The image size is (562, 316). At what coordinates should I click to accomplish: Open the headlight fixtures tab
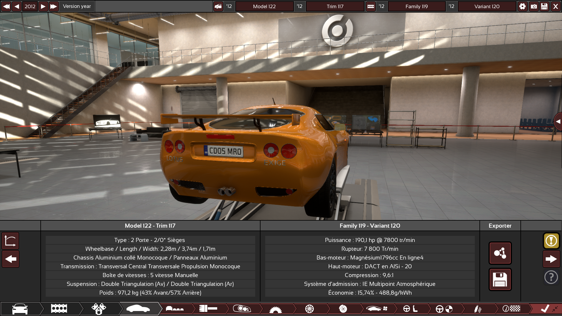[x=242, y=309]
